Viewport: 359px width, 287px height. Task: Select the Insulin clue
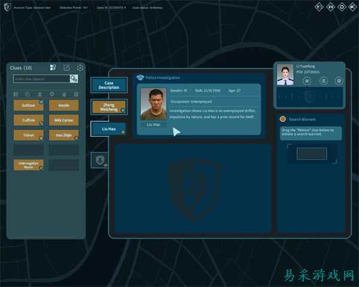point(64,105)
